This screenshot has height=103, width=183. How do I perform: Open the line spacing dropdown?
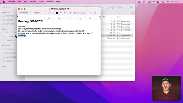pos(89,13)
